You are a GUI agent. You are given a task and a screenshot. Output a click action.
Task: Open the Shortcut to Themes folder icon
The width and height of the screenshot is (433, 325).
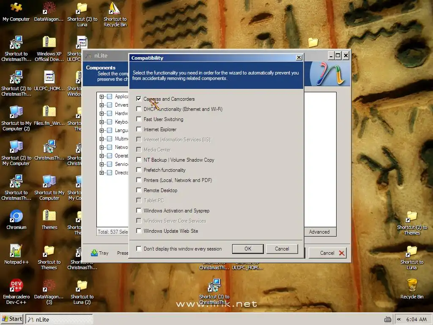point(49,257)
